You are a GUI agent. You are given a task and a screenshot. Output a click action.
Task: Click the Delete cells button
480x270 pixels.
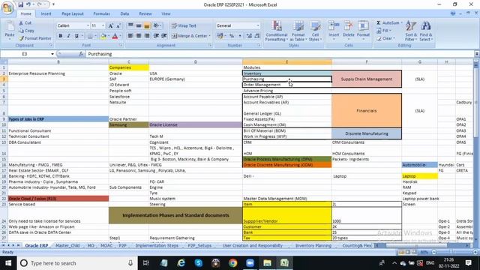[x=348, y=31]
